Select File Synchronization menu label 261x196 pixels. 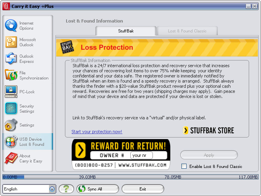tap(34, 75)
